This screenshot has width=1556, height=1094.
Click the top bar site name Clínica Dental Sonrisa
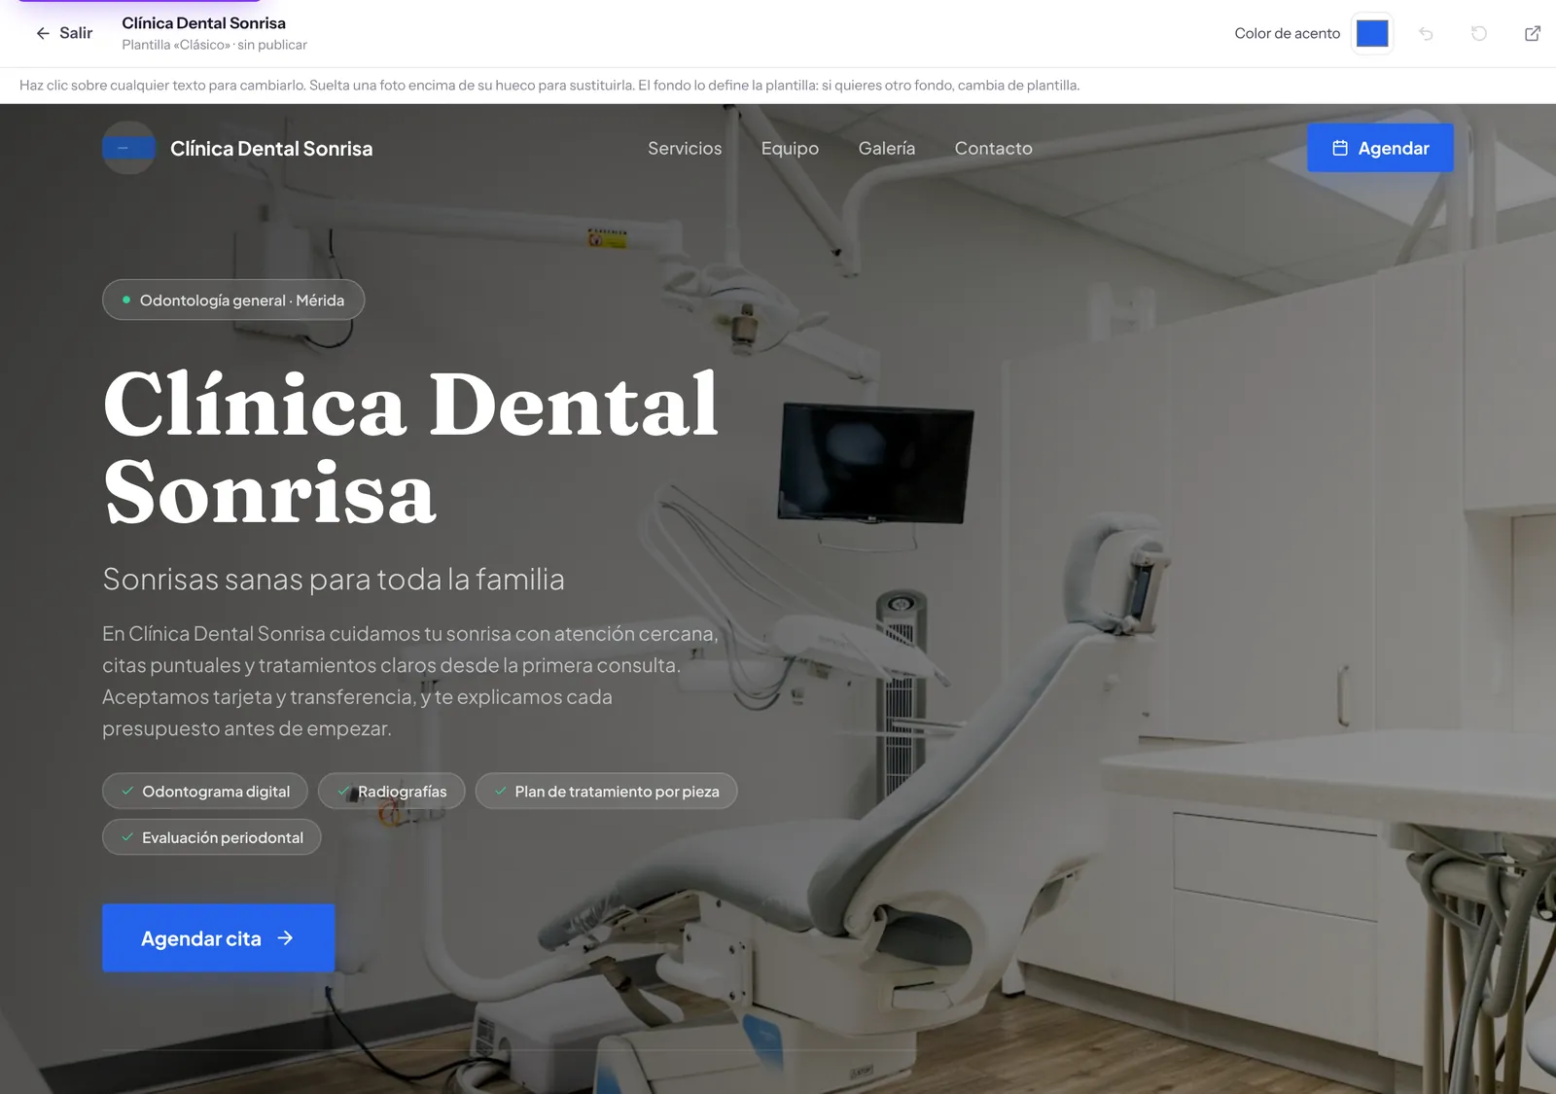click(203, 22)
